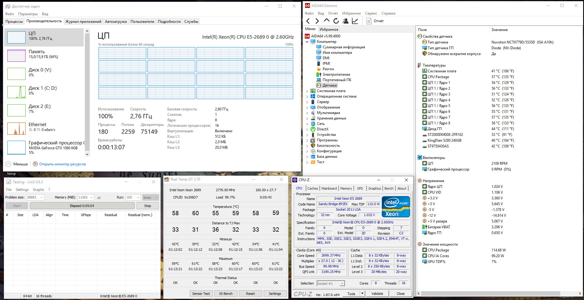
Task: Click the AIDA64 up-level arrow icon
Action: (x=327, y=20)
